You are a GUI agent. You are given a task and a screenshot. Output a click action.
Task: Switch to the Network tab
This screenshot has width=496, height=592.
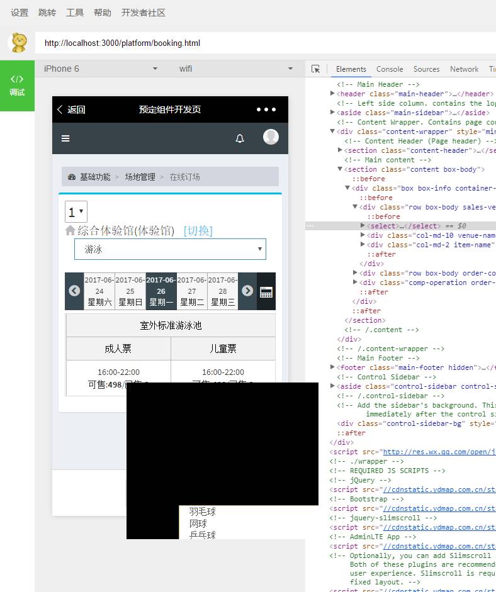(x=464, y=69)
